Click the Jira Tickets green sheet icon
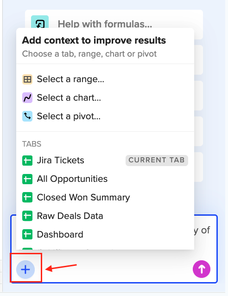 pyautogui.click(x=27, y=161)
